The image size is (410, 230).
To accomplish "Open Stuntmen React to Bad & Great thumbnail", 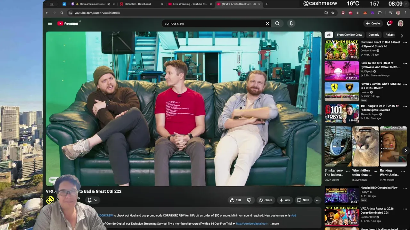I will pos(341,50).
